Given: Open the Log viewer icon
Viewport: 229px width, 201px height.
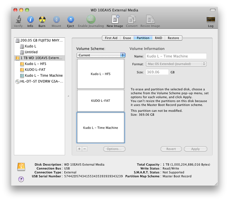Looking at the screenshot, I should (211, 20).
